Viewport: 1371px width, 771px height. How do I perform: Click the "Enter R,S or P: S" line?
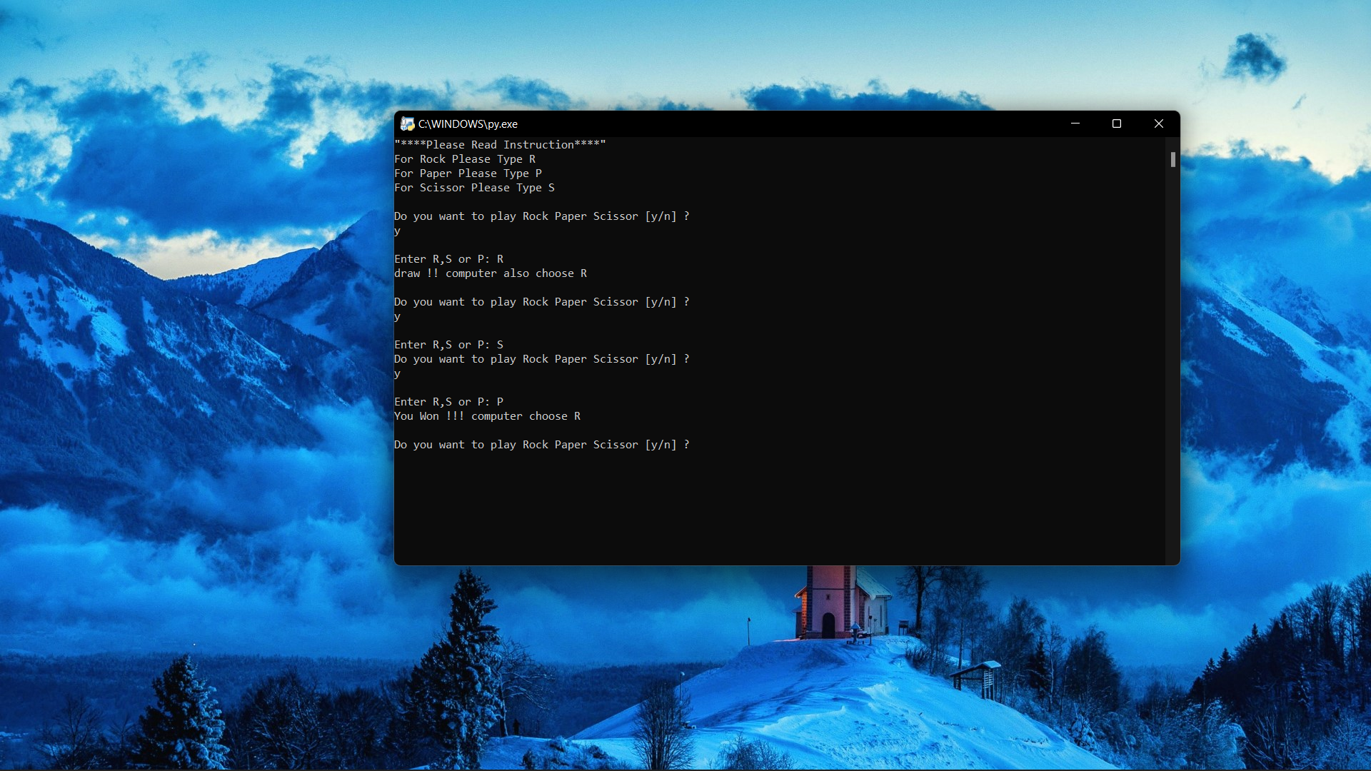point(448,345)
